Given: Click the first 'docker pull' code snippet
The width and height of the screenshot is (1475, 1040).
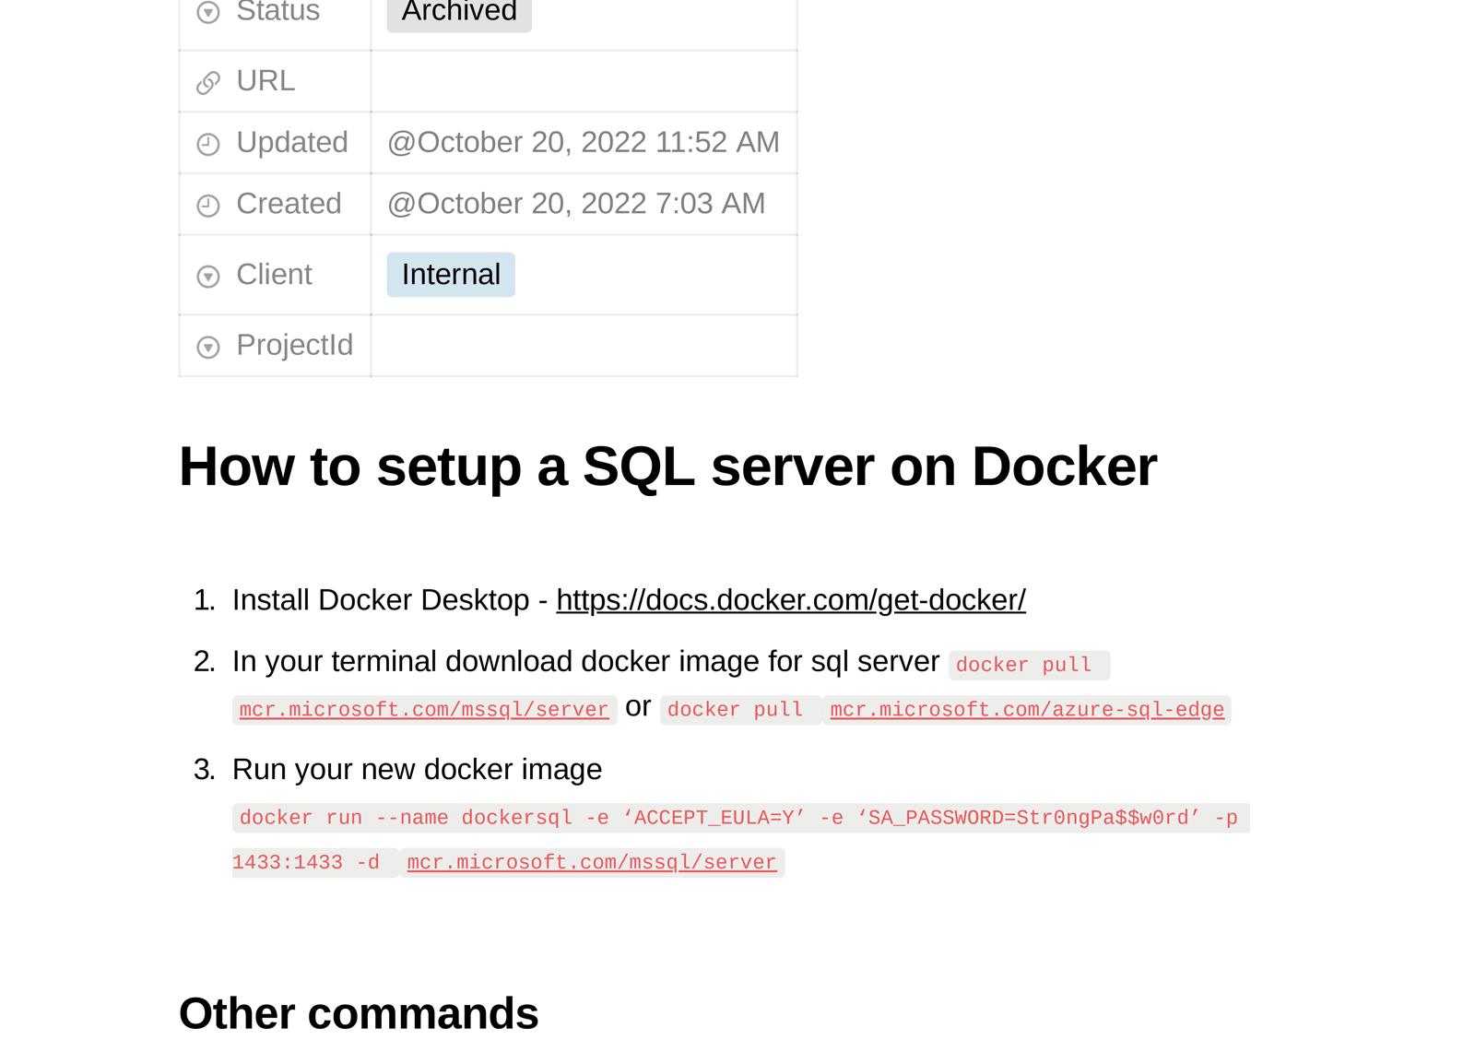Looking at the screenshot, I should (x=1029, y=665).
